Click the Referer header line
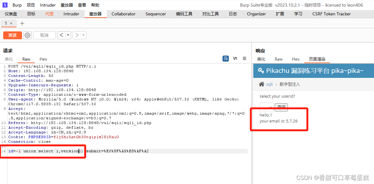The image size is (374, 184). tap(80, 123)
